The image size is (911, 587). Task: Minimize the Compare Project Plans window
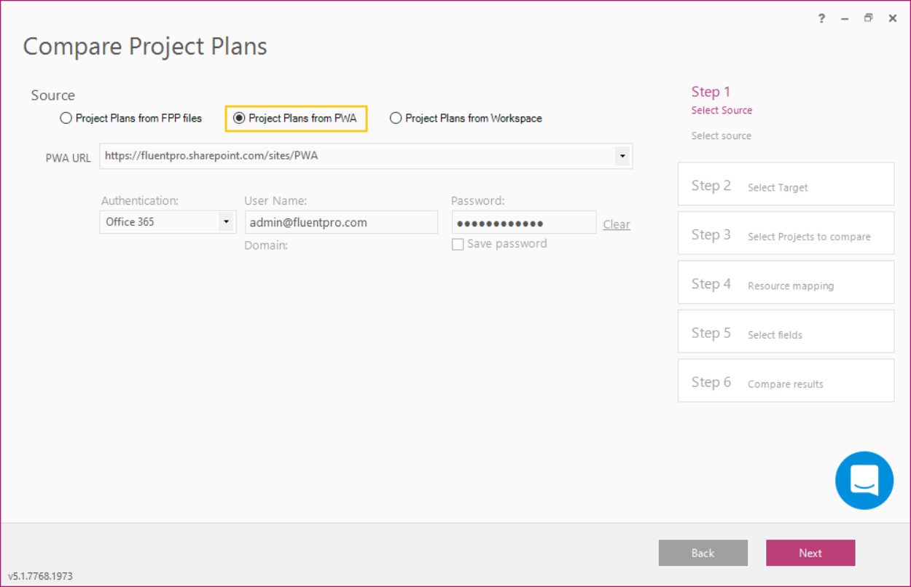[x=845, y=19]
